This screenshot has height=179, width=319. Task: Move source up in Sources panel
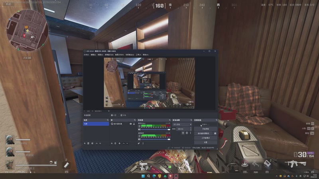[x=124, y=143]
